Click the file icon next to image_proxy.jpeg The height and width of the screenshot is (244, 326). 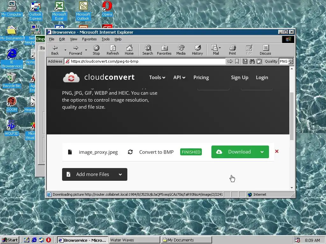tap(70, 152)
